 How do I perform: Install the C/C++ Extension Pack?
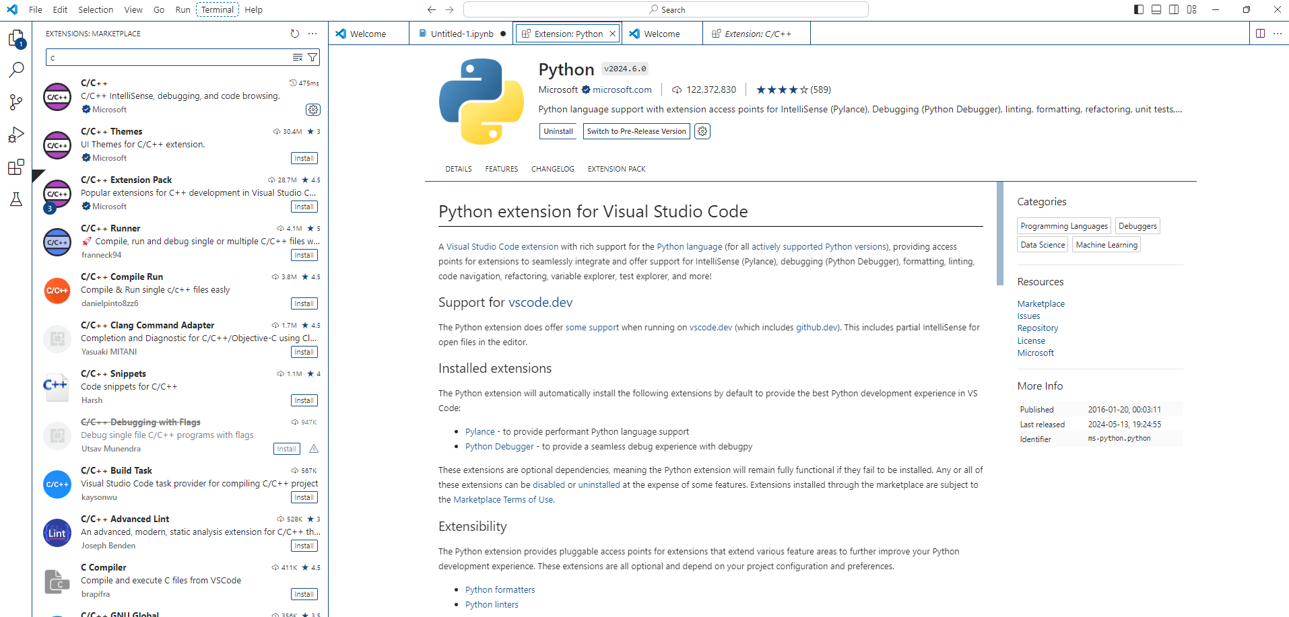coord(304,207)
